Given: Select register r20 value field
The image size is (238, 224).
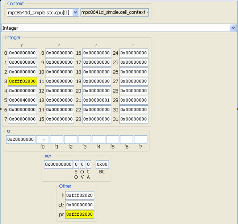Looking at the screenshot, I should pyautogui.click(x=96, y=91).
